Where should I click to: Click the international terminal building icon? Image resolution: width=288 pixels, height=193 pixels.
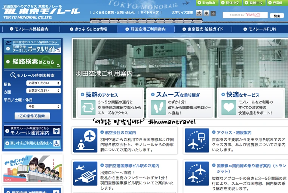pos(85,174)
